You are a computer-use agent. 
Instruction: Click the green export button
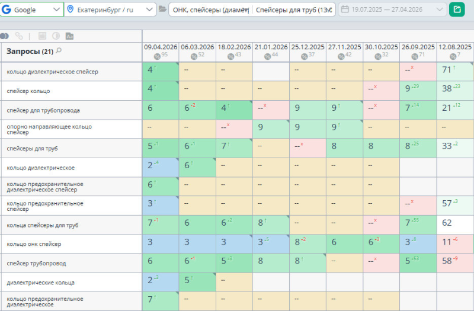click(457, 9)
